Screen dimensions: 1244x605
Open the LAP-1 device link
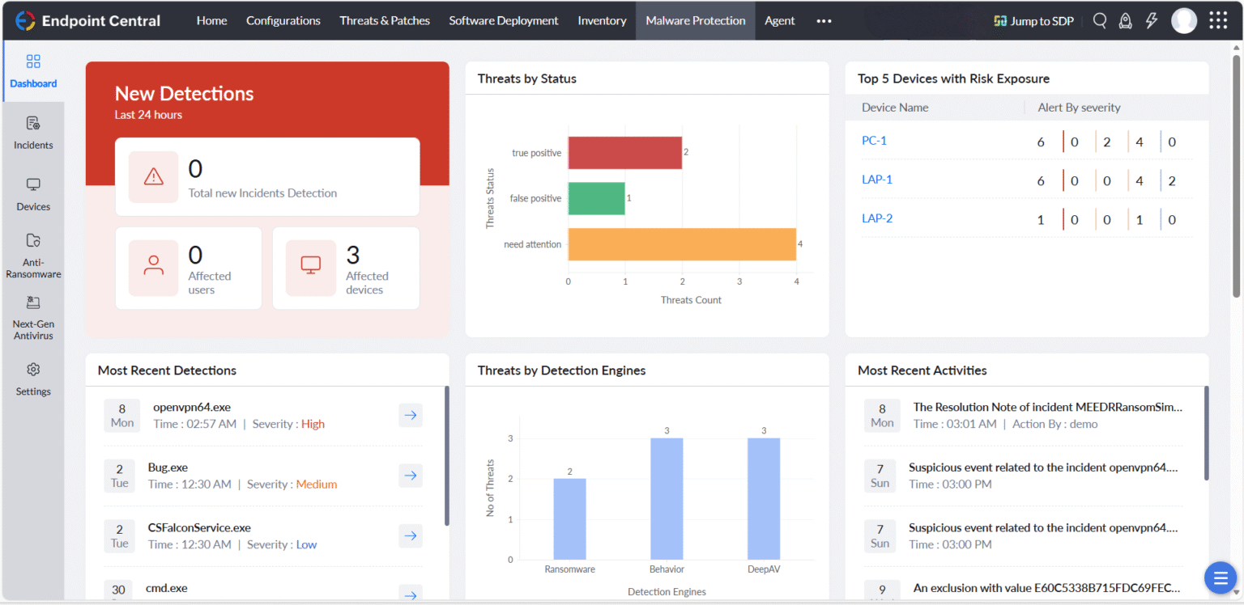click(x=877, y=180)
